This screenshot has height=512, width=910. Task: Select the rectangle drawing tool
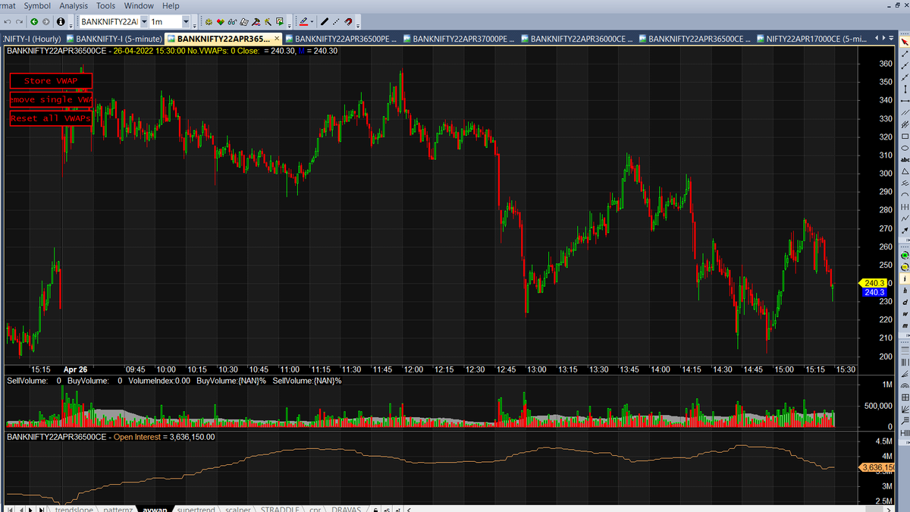(905, 137)
